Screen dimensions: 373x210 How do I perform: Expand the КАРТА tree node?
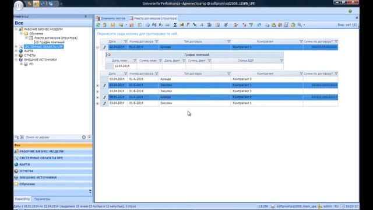point(16,51)
